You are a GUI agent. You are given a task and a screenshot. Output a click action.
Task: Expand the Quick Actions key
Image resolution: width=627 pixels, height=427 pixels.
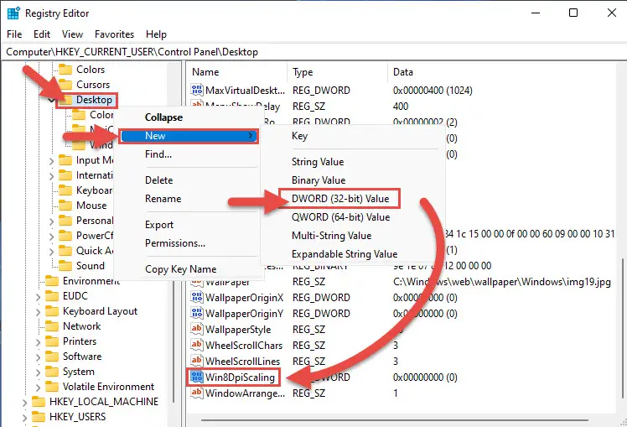(x=52, y=252)
